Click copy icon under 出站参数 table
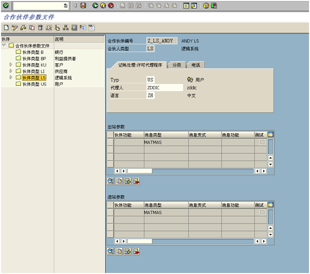This screenshot has width=310, height=274. [x=119, y=181]
